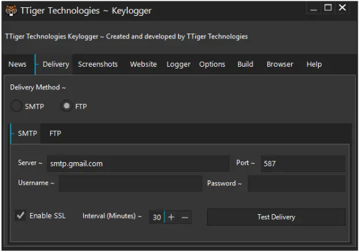359x252 pixels.
Task: Click the Server field showing smtp.gmail.com
Action: tap(138, 163)
